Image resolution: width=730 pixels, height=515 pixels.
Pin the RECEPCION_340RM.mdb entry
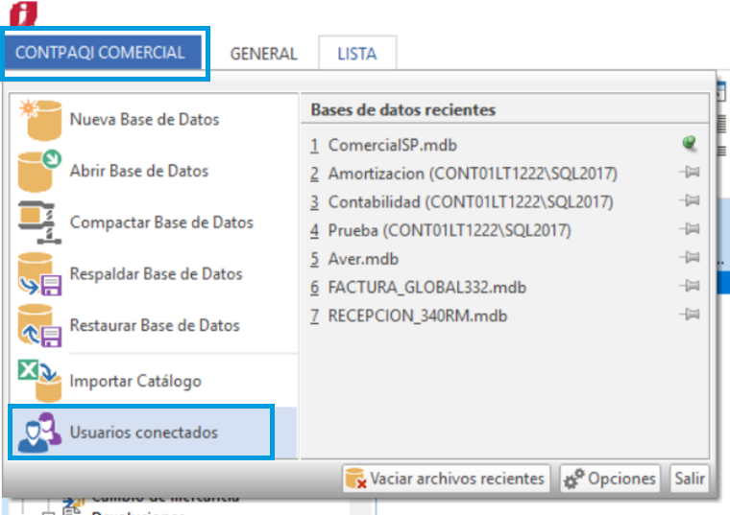click(x=690, y=315)
